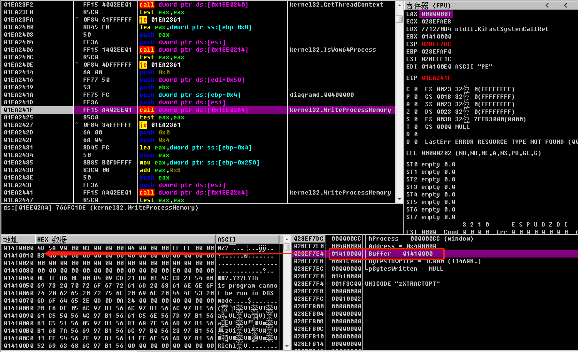
Task: Click jump caret marker at address 01EA240E
Action: (x=77, y=65)
